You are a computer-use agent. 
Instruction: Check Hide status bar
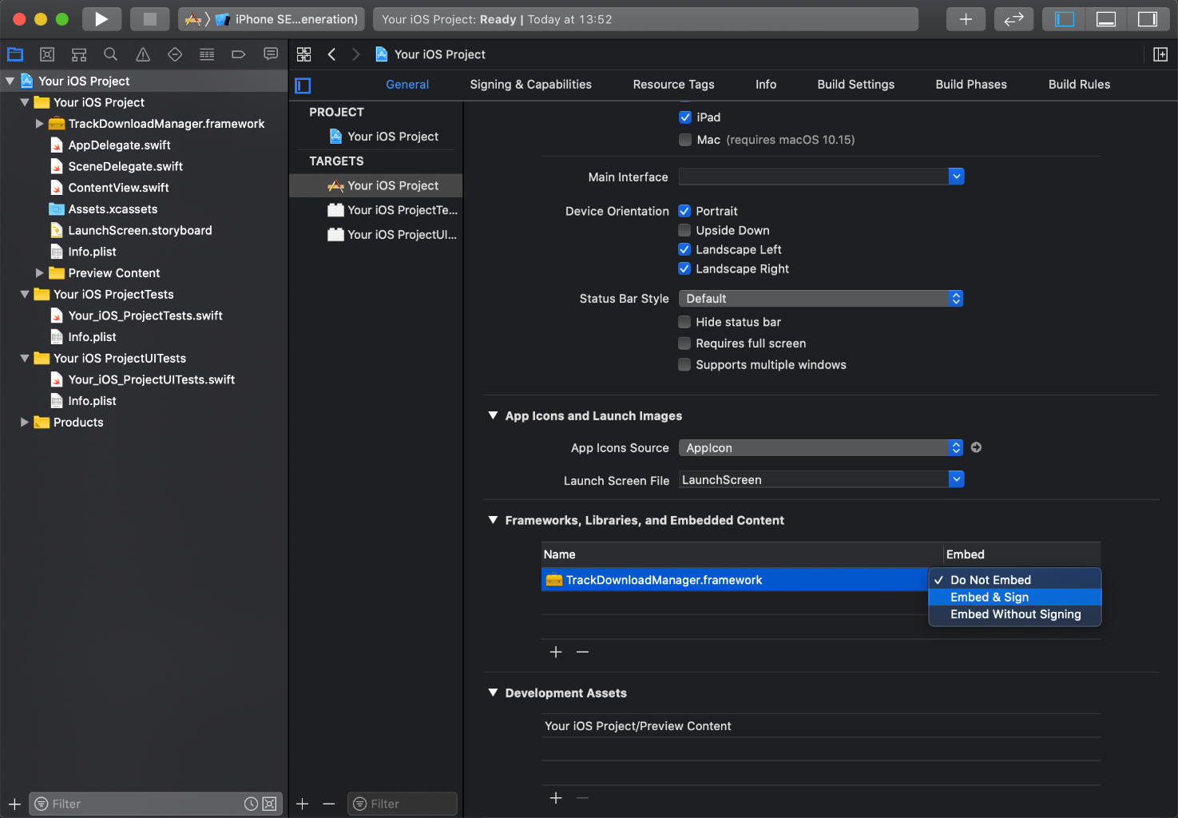coord(684,322)
